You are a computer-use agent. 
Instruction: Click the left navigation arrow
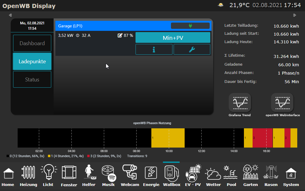(10, 15)
